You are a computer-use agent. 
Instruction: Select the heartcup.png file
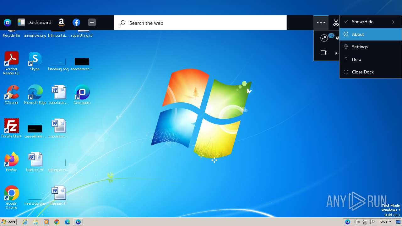pos(35,199)
